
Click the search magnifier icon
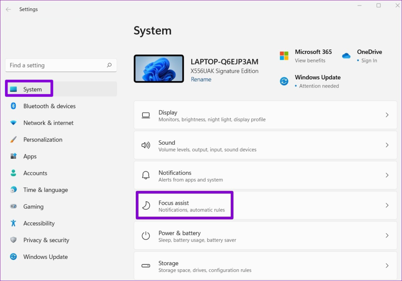click(109, 65)
